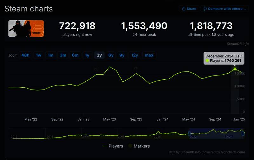Click the right navigator range handle
This screenshot has width=254, height=160.
pyautogui.click(x=244, y=133)
